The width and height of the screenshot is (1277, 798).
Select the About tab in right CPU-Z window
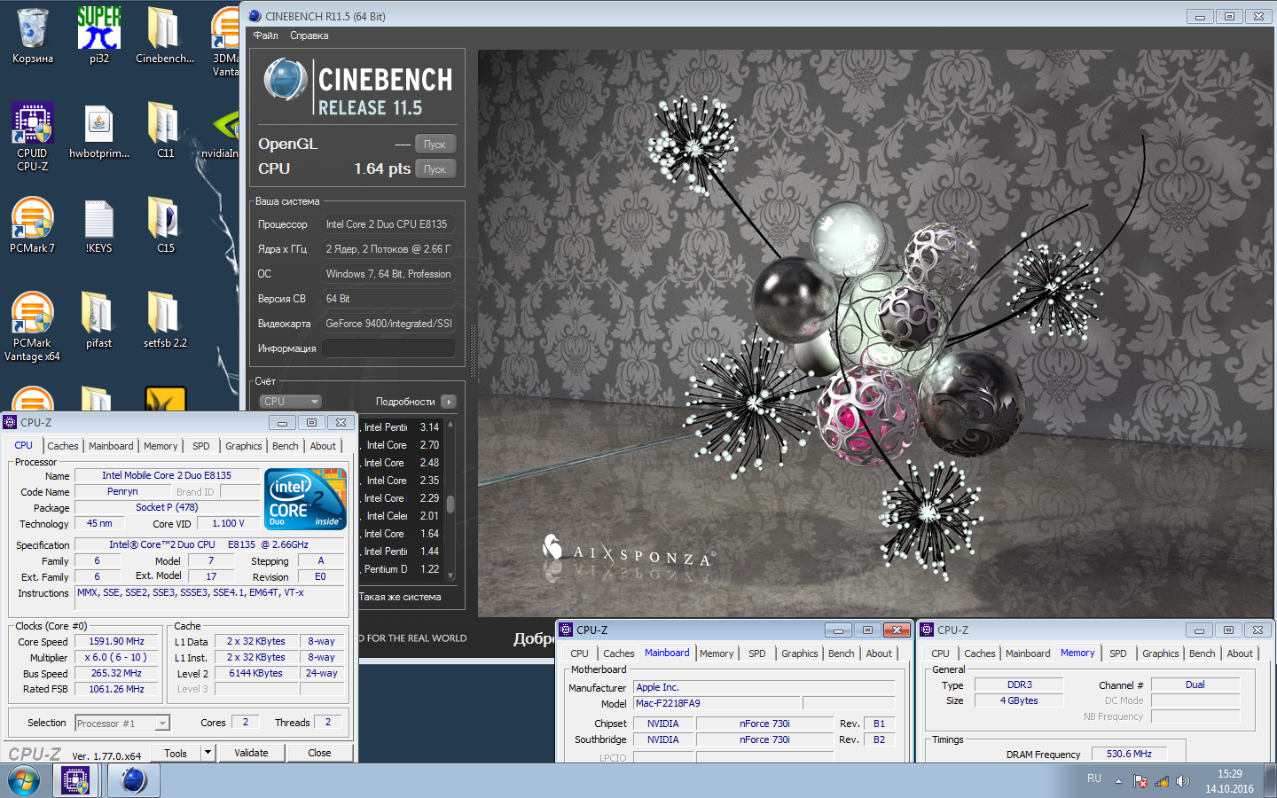coord(1240,653)
